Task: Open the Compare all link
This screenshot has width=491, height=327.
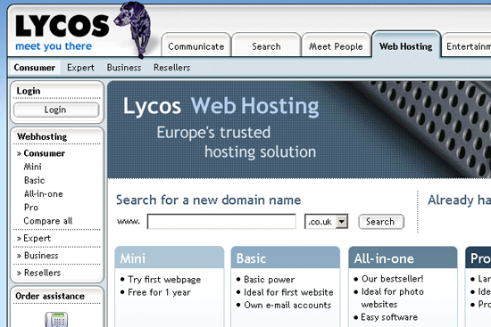Action: pos(48,221)
